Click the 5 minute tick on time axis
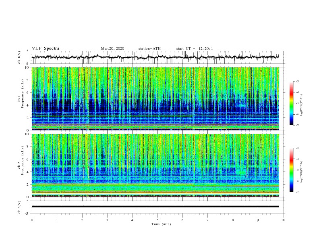319x247 pixels. point(157,220)
